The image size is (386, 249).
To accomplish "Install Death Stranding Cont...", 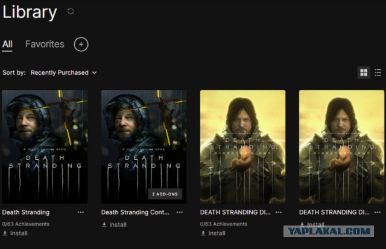I will [114, 225].
